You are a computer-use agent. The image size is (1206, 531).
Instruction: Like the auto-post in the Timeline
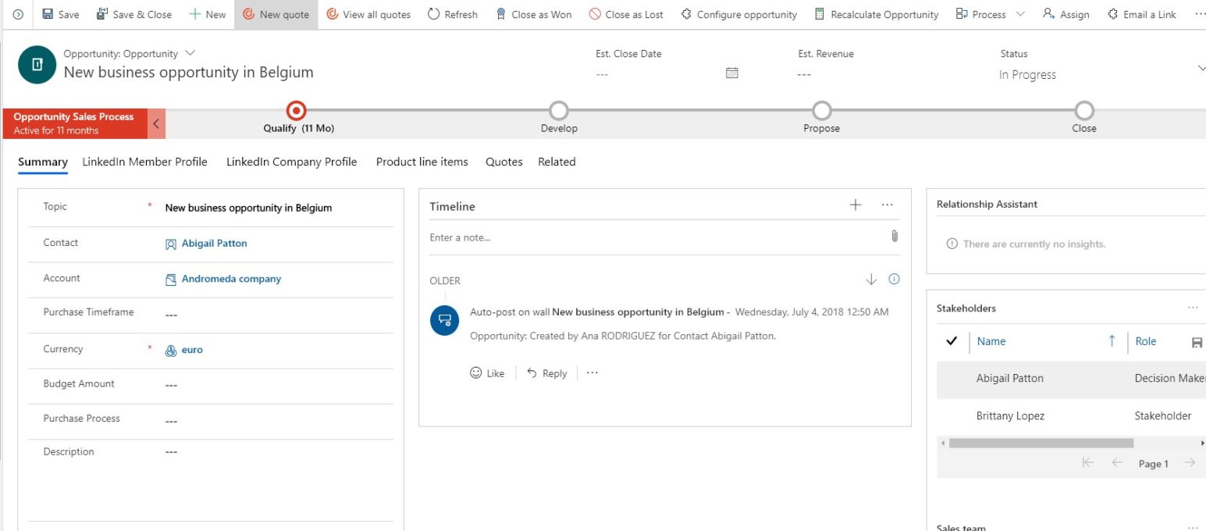487,372
